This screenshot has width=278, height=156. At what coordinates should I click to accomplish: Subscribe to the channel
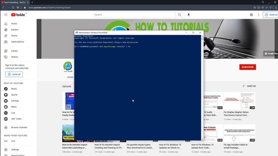pyautogui.click(x=248, y=67)
